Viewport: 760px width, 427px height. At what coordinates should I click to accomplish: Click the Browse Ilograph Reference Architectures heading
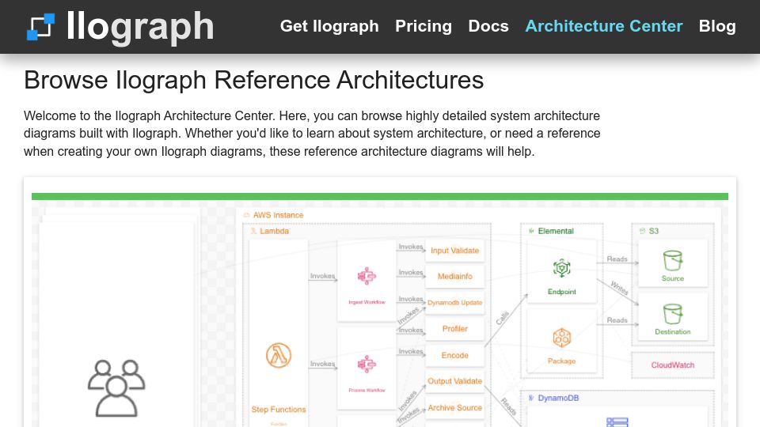(253, 80)
